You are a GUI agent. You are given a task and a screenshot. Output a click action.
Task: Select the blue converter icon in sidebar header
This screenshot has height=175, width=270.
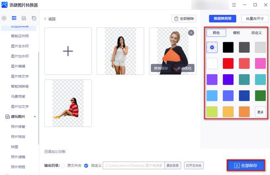(14, 18)
